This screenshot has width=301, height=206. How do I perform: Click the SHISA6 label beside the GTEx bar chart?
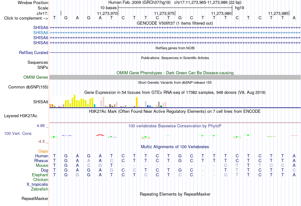pos(41,102)
